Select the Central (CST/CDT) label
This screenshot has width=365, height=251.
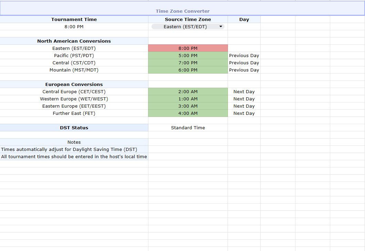(x=74, y=63)
